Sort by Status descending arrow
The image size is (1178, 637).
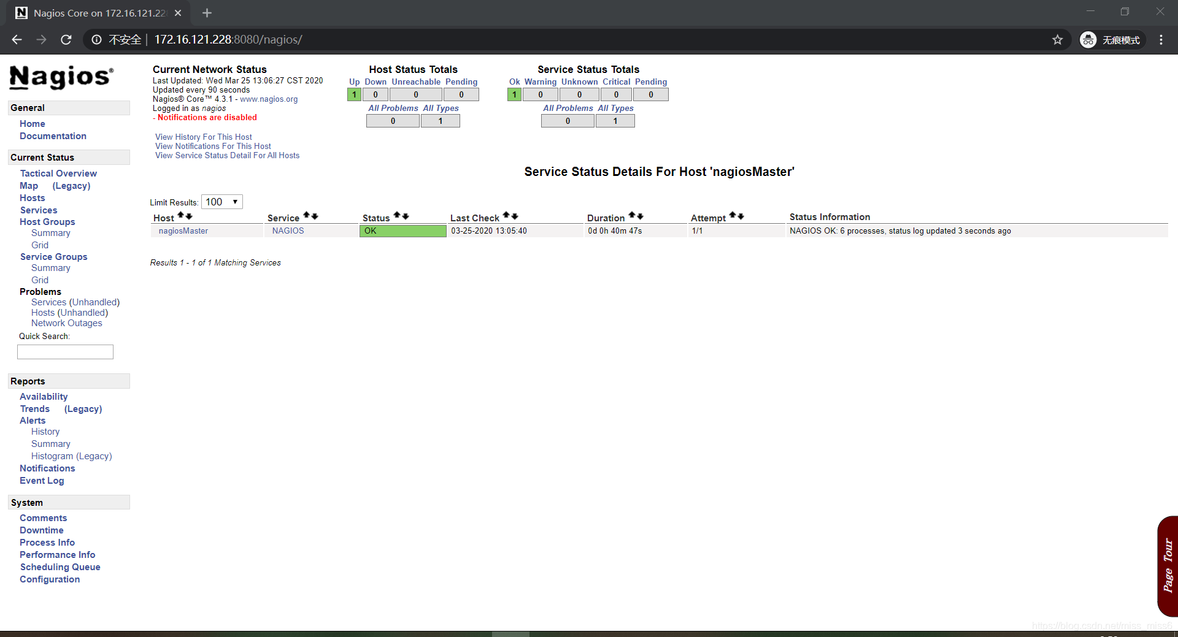tap(405, 216)
